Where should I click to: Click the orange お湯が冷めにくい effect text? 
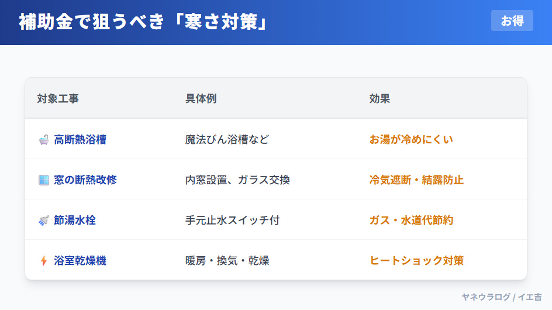[411, 140]
